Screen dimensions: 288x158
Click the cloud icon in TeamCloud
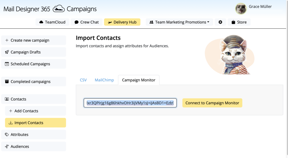point(41,22)
